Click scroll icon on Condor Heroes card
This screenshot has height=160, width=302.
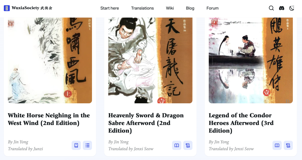point(288,145)
